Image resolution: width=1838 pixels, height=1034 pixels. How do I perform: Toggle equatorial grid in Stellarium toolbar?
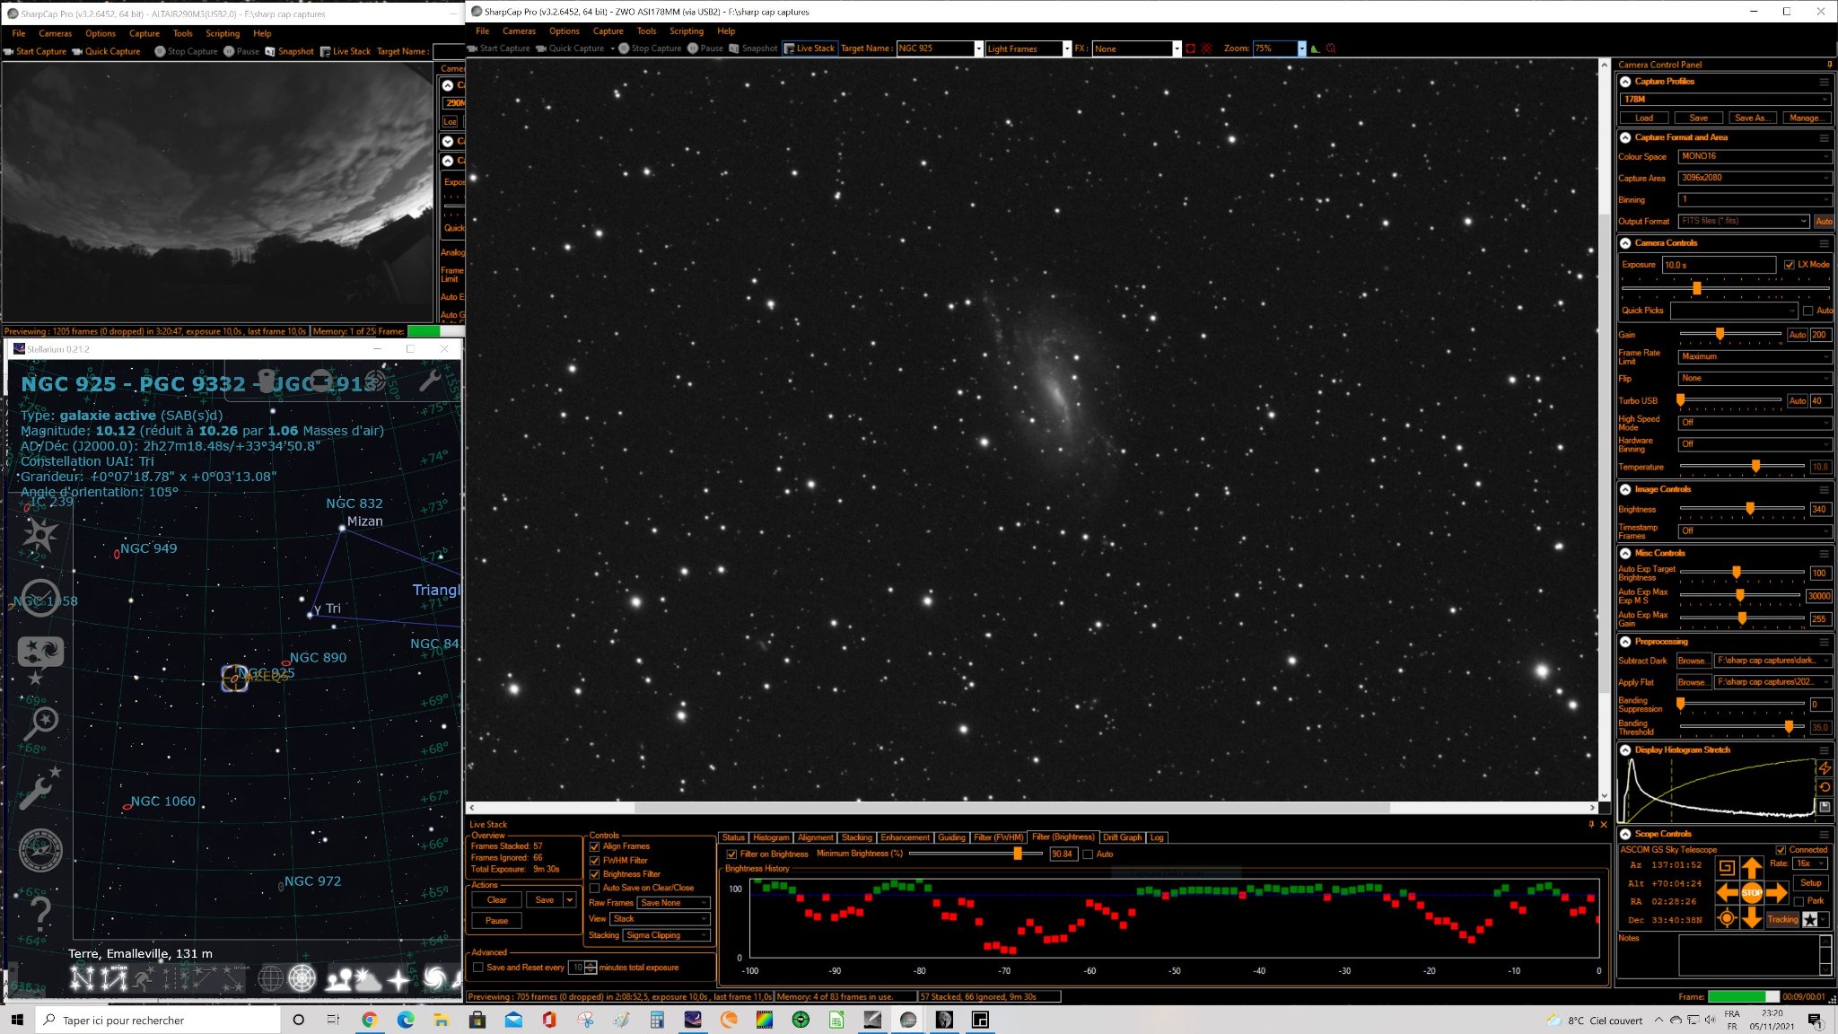270,978
